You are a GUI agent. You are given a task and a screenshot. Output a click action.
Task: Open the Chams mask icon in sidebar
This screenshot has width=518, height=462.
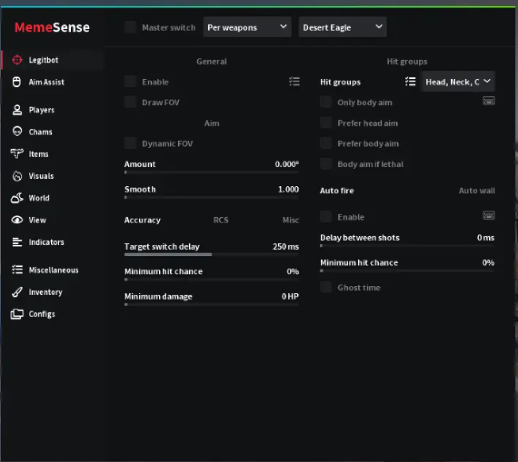tap(17, 132)
